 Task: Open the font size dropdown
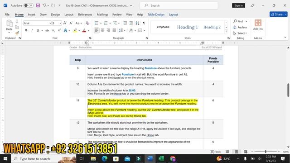60,23
